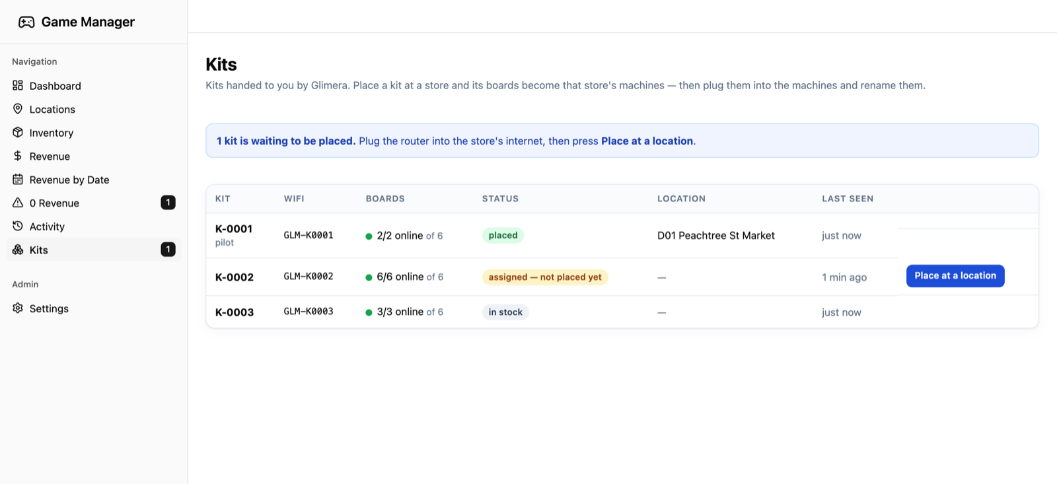The image size is (1057, 484).
Task: Click the badge count next to 0 Revenue
Action: click(168, 203)
